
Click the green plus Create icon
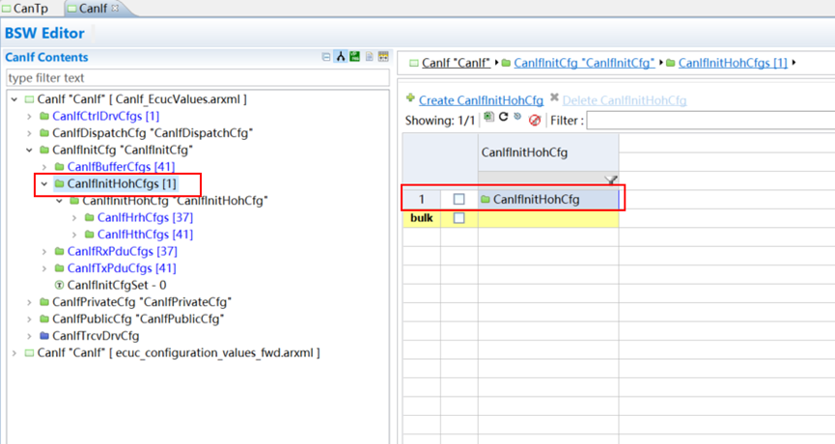(410, 98)
